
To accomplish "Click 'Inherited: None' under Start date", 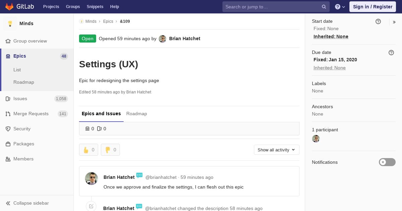I will pyautogui.click(x=331, y=37).
